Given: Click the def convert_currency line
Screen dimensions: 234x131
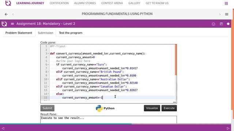Looking at the screenshot, I should point(98,53).
